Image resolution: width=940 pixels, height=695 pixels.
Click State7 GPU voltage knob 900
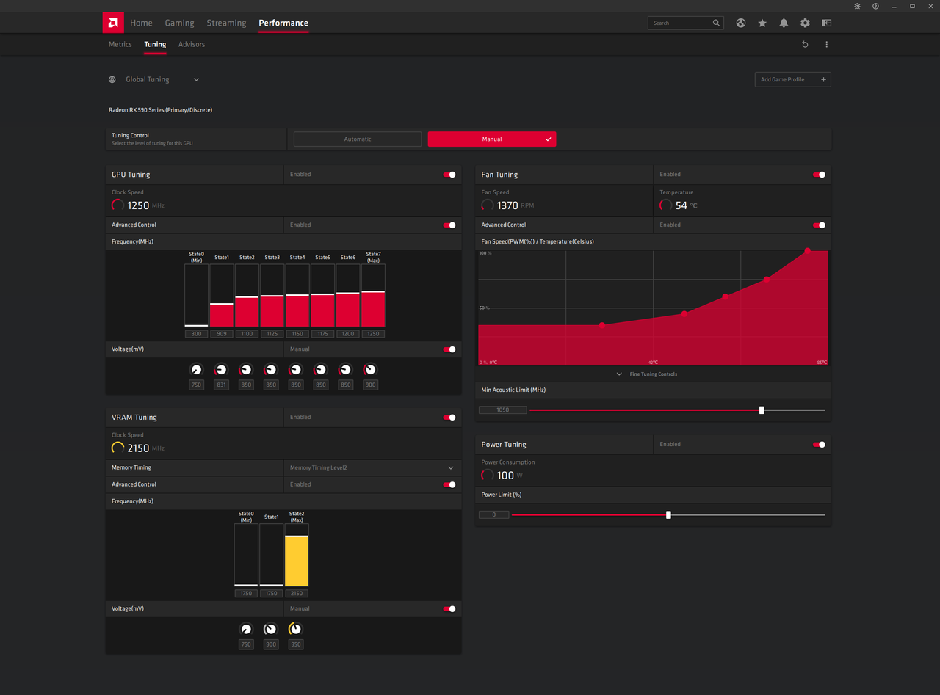coord(370,370)
